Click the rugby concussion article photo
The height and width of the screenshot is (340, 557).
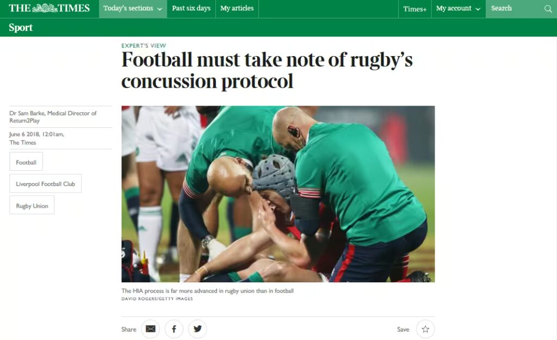click(x=278, y=194)
